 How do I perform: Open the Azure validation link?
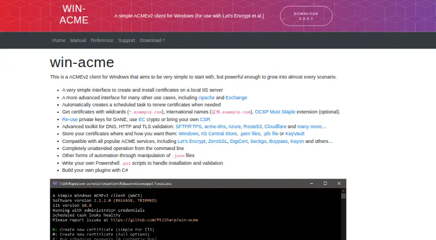point(234,127)
